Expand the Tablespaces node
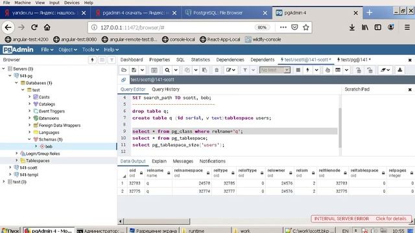 pyautogui.click(x=17, y=161)
